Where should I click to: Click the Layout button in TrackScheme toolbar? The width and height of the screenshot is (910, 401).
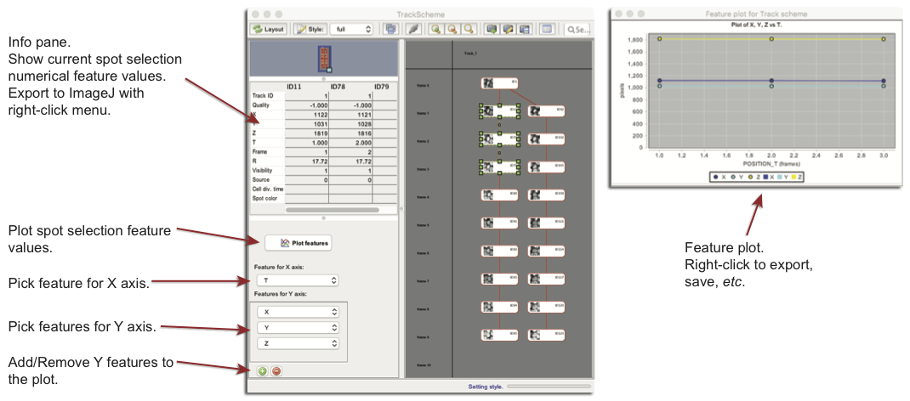(x=269, y=29)
